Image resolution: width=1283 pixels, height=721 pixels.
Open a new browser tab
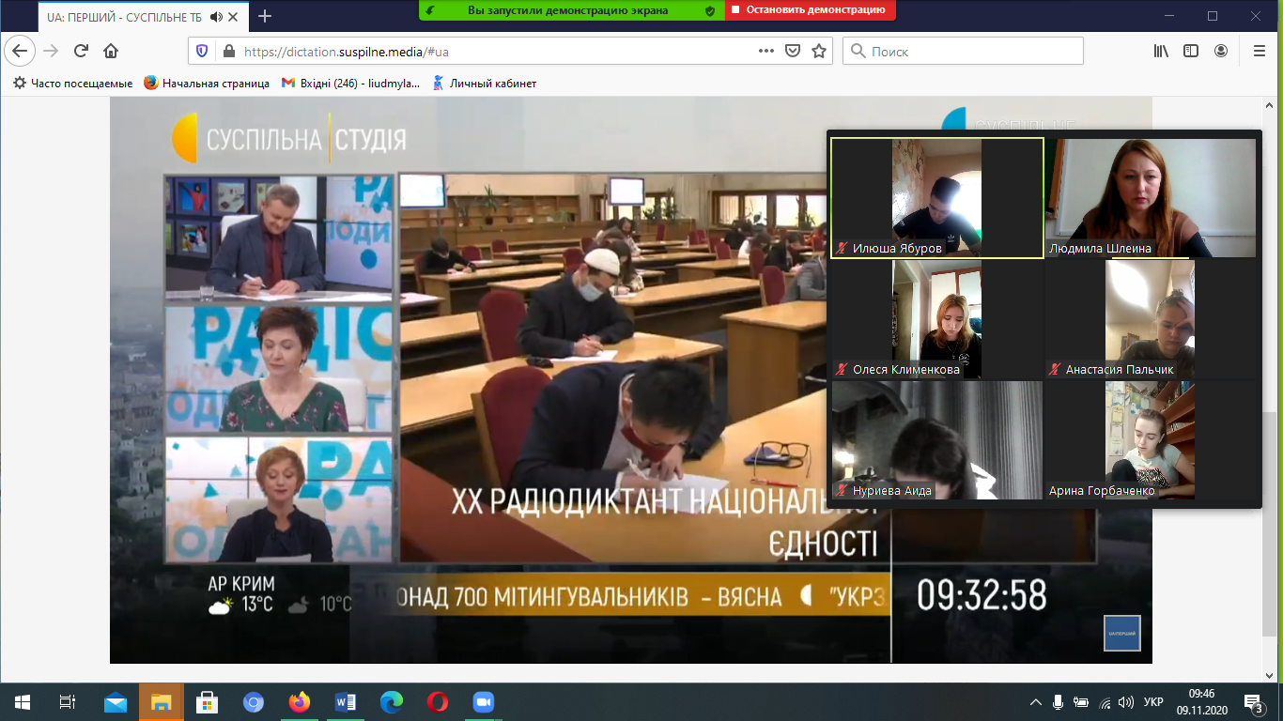[x=265, y=16]
